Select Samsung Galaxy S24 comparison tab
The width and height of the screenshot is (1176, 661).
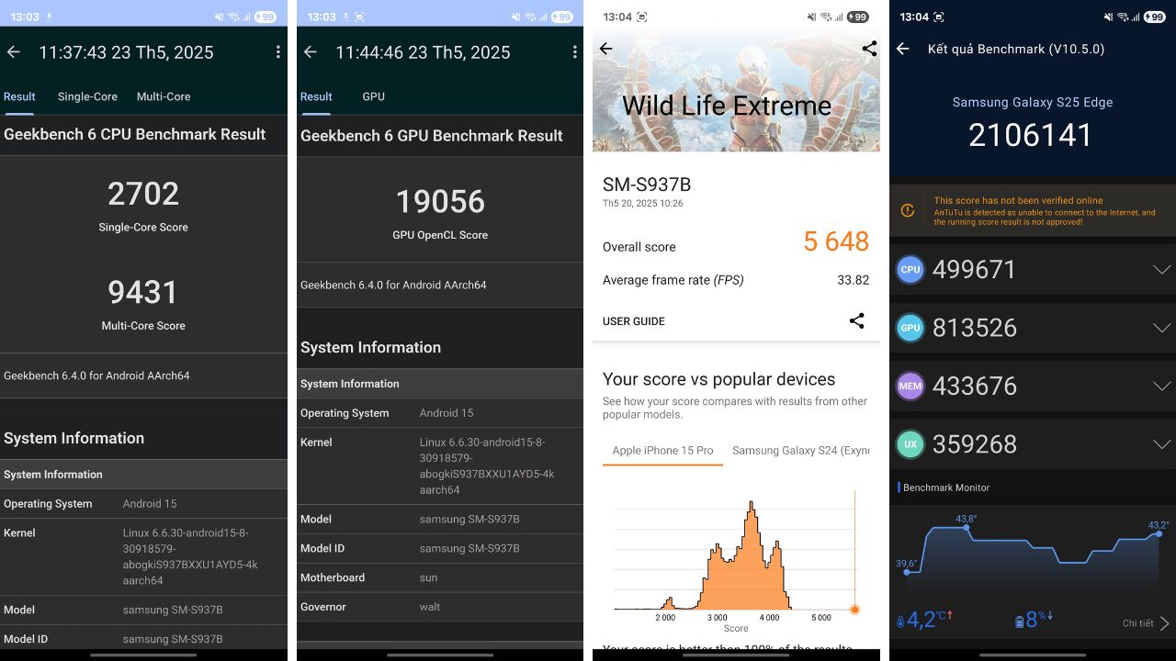pos(800,451)
